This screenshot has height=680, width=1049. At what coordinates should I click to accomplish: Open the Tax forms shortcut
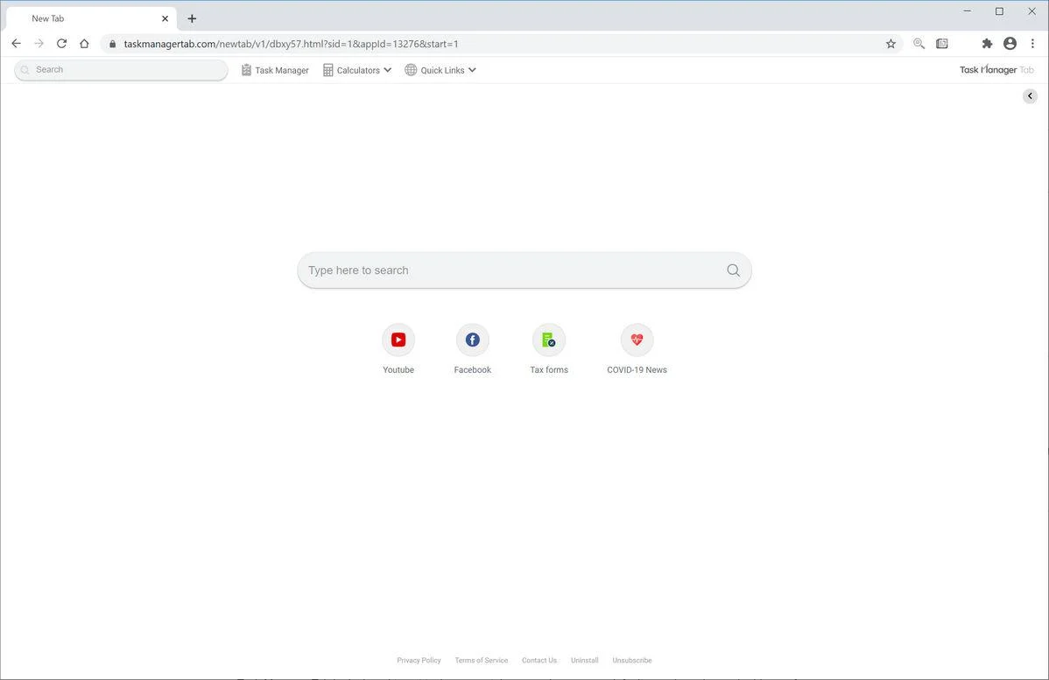pos(549,349)
